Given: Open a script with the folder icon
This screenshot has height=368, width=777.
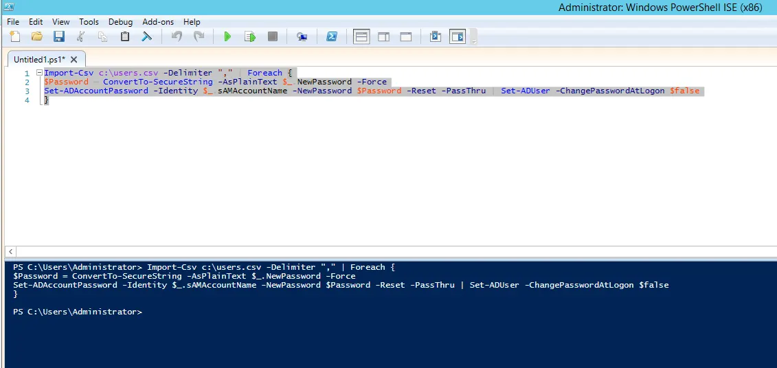Looking at the screenshot, I should click(x=36, y=36).
